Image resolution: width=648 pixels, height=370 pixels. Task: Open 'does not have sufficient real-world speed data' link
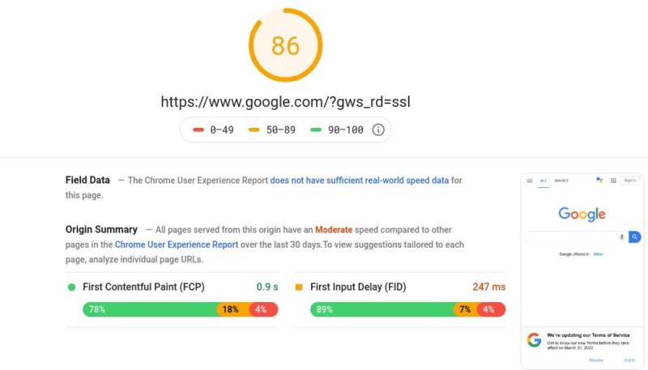[359, 181]
